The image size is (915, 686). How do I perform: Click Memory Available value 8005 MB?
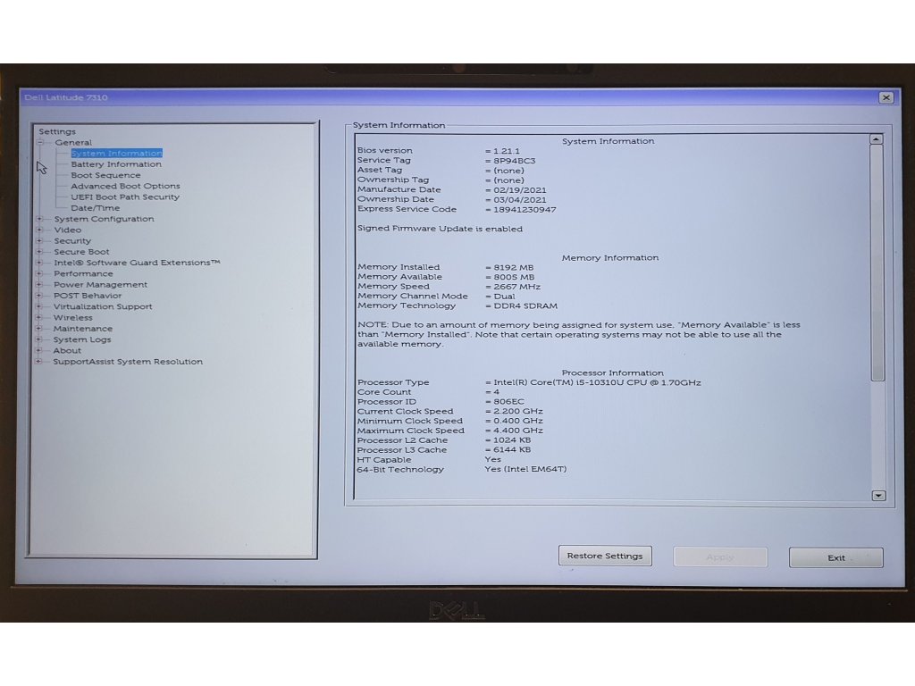click(514, 277)
